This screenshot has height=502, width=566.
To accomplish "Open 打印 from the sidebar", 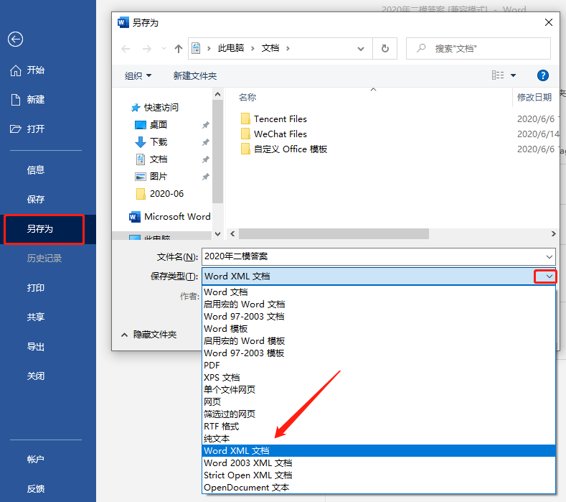I will click(x=35, y=288).
